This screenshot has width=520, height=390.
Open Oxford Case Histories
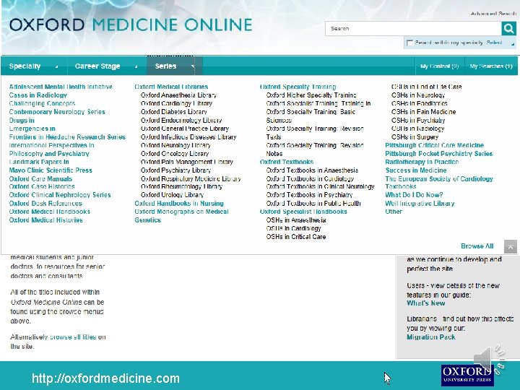42,186
